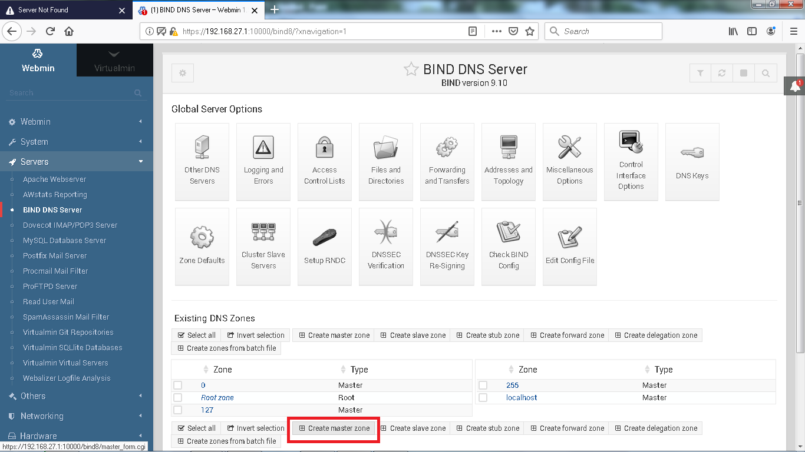Check the box for localhost zone
Screen dimensions: 805x452
[483, 397]
